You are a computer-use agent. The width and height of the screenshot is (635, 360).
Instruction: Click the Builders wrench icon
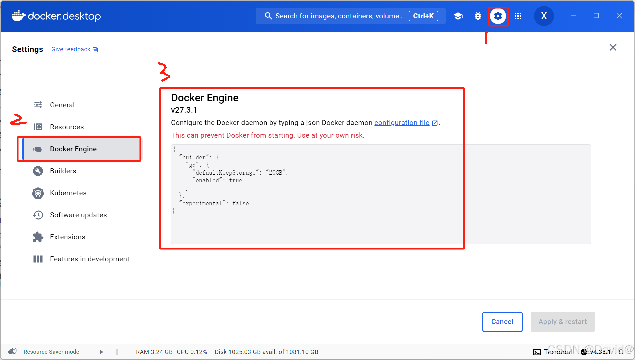[38, 171]
